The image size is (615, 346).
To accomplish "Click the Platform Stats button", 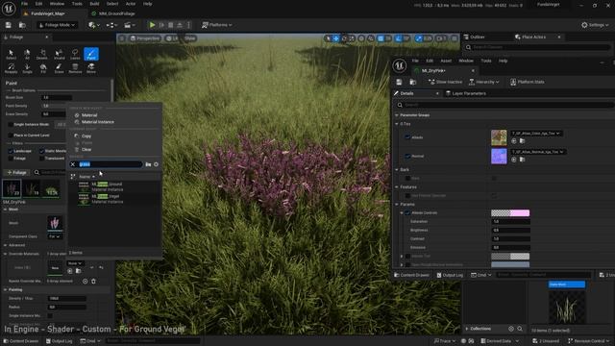I will [x=528, y=82].
